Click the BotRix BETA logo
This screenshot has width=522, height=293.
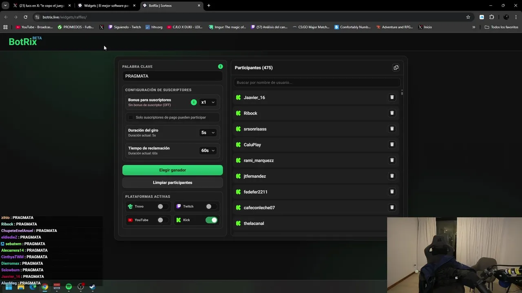click(25, 41)
